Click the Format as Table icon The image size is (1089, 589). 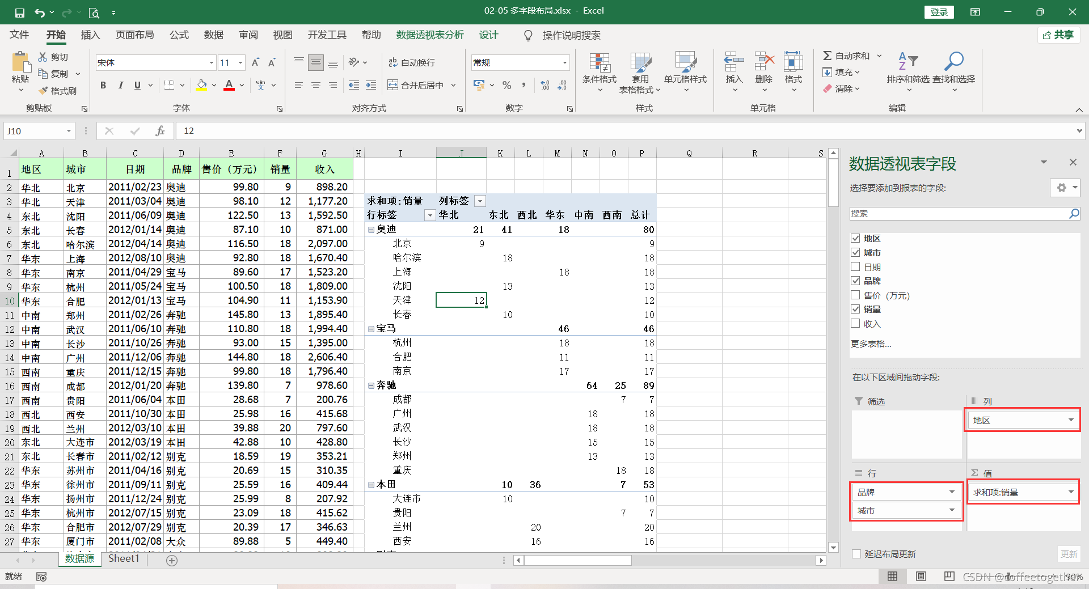point(640,63)
